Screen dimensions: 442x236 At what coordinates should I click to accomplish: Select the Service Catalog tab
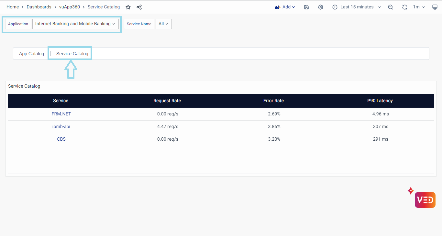(x=72, y=54)
